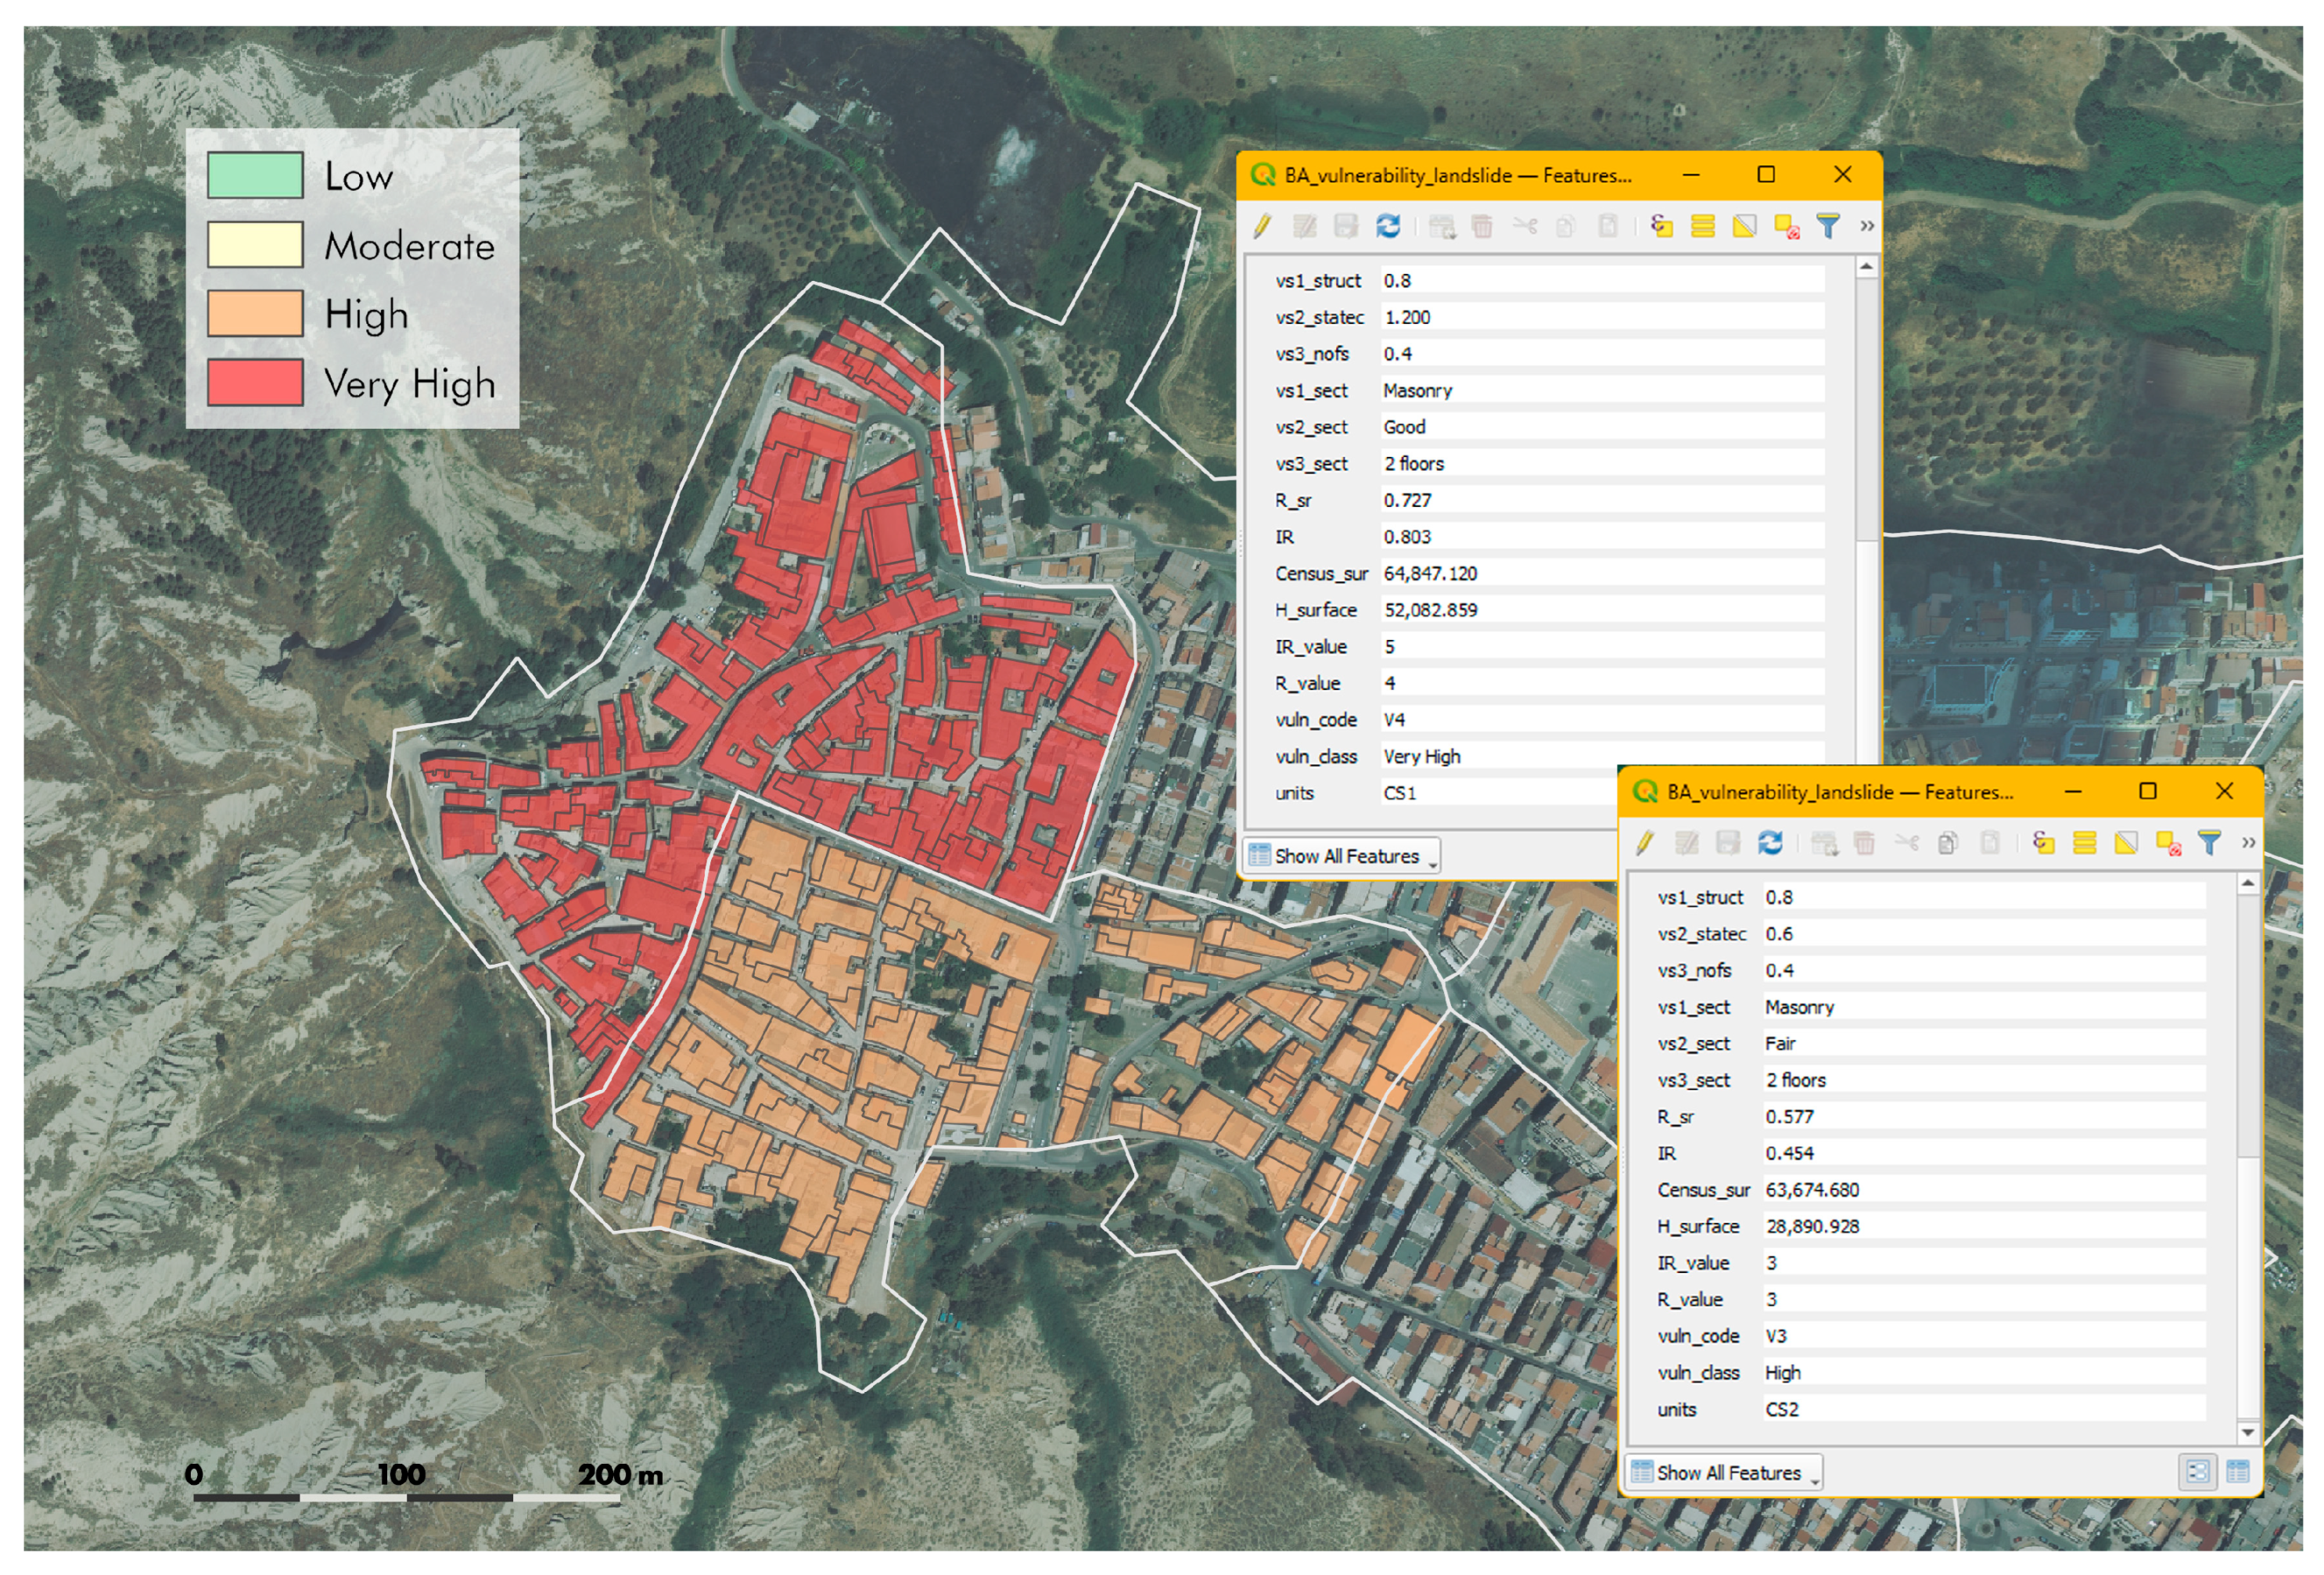Click Select All icon in CS1 window

[1703, 226]
